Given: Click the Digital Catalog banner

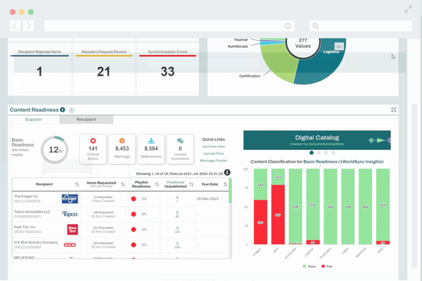Looking at the screenshot, I should [x=316, y=140].
